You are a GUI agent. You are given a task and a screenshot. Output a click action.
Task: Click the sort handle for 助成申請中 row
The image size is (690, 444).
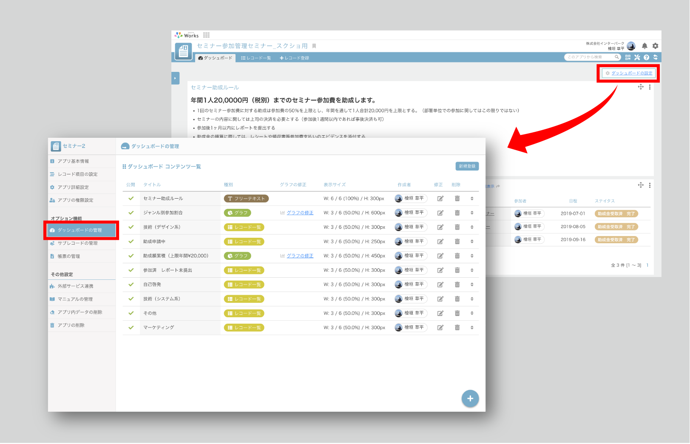[472, 242]
